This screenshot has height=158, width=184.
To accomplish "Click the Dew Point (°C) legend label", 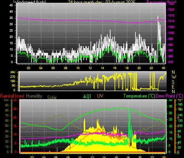I will [169, 96].
